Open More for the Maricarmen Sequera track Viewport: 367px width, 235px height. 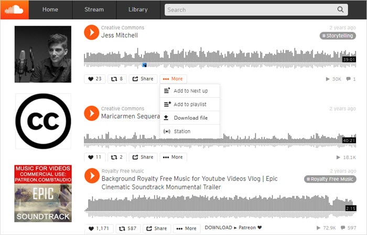(173, 157)
